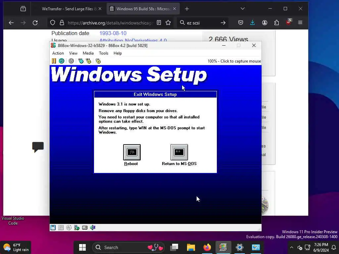The width and height of the screenshot is (339, 254).
Task: Toggle reader view in address bar
Action: [x=159, y=23]
